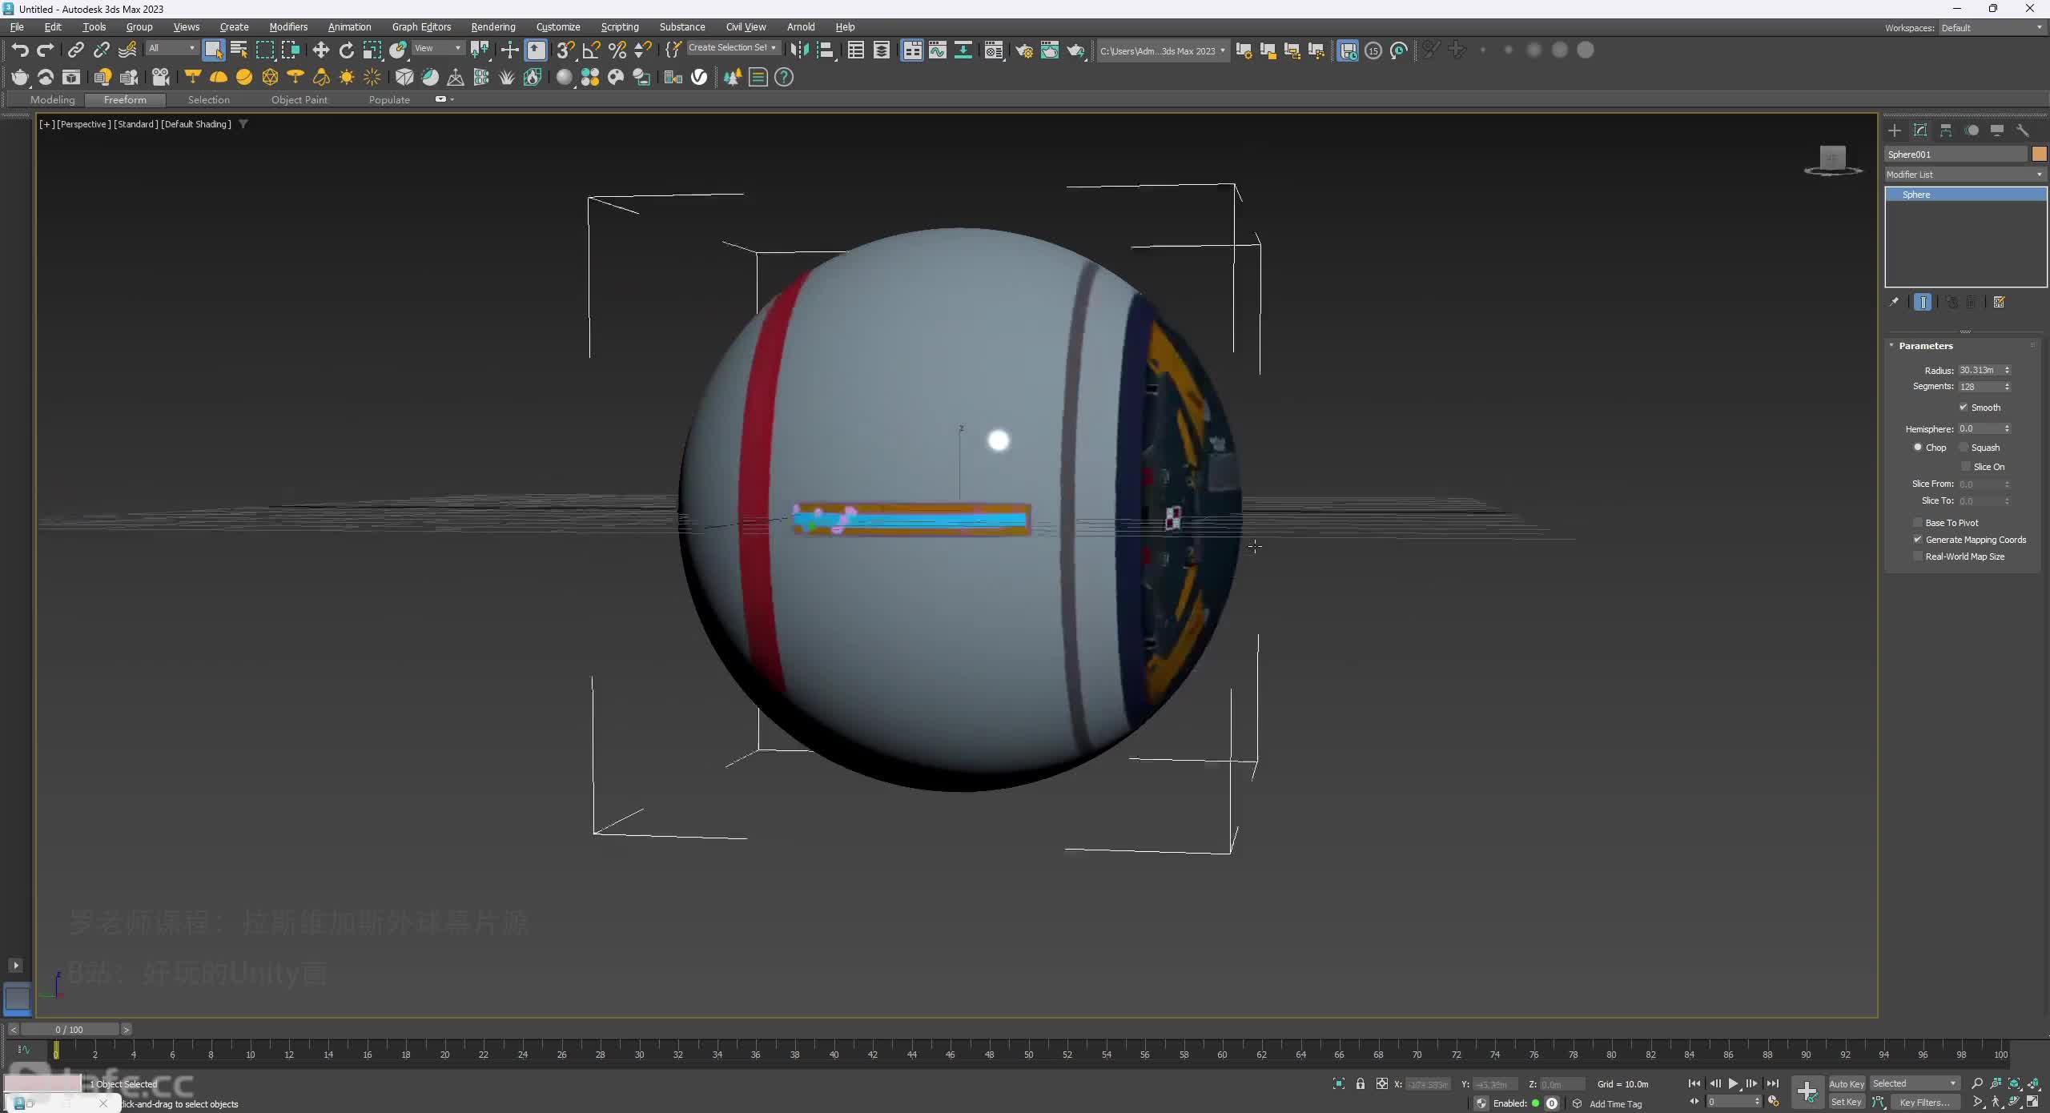2050x1113 pixels.
Task: Open the project path dropdown
Action: tap(1162, 51)
